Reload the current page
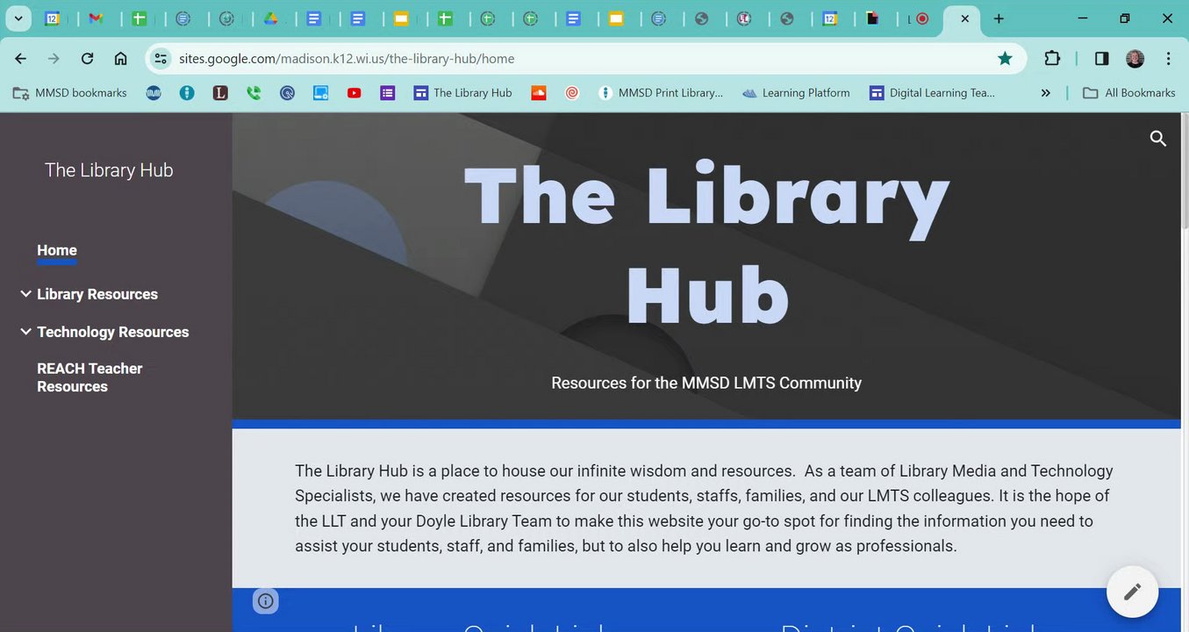This screenshot has height=632, width=1189. coord(87,59)
